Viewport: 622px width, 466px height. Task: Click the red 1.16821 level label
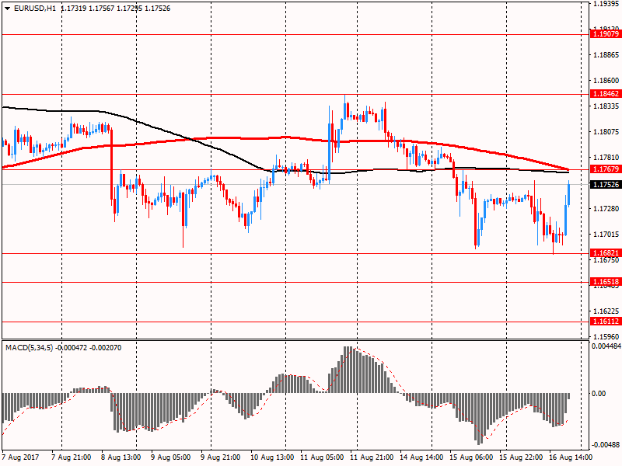606,253
